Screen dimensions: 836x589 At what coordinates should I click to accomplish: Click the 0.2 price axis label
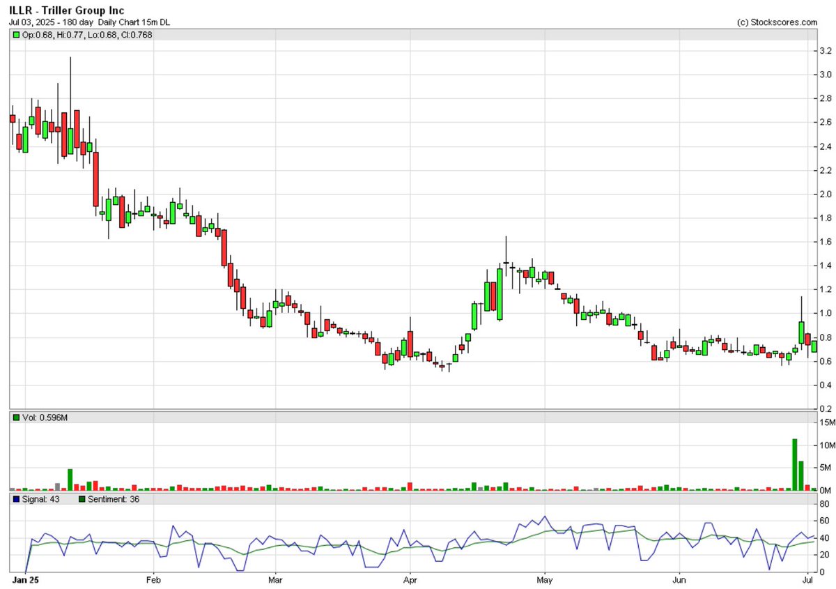pyautogui.click(x=825, y=409)
